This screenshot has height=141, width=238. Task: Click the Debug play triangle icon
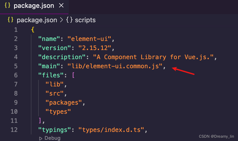click(x=41, y=138)
